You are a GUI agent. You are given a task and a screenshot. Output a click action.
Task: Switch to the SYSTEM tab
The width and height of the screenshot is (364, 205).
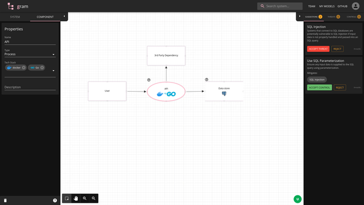[15, 17]
